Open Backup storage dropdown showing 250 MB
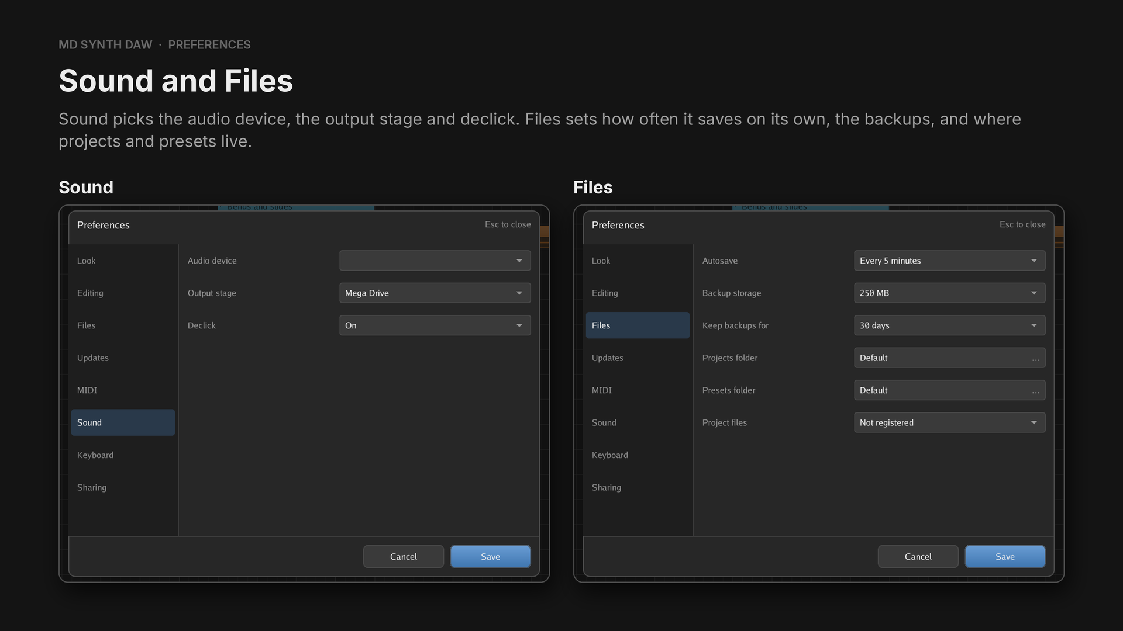1123x631 pixels. (949, 293)
